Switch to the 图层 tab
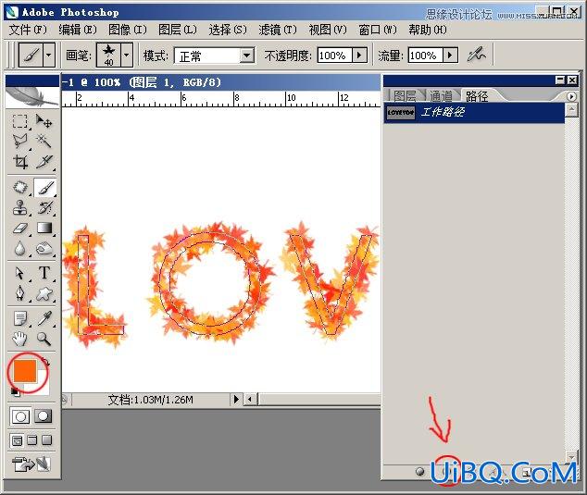 [x=405, y=96]
